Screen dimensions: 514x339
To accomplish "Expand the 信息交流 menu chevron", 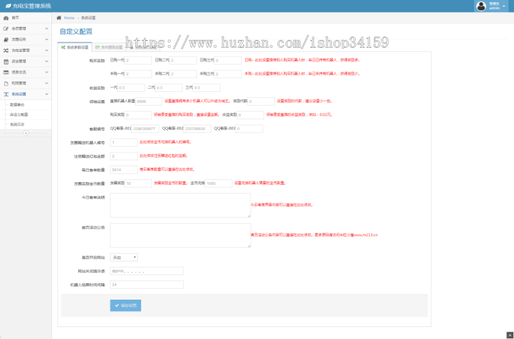I will 47,72.
